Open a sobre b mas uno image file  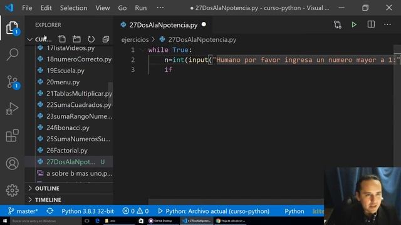click(x=79, y=174)
